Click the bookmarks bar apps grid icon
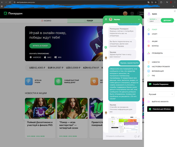The width and height of the screenshot is (177, 147). [2, 6]
